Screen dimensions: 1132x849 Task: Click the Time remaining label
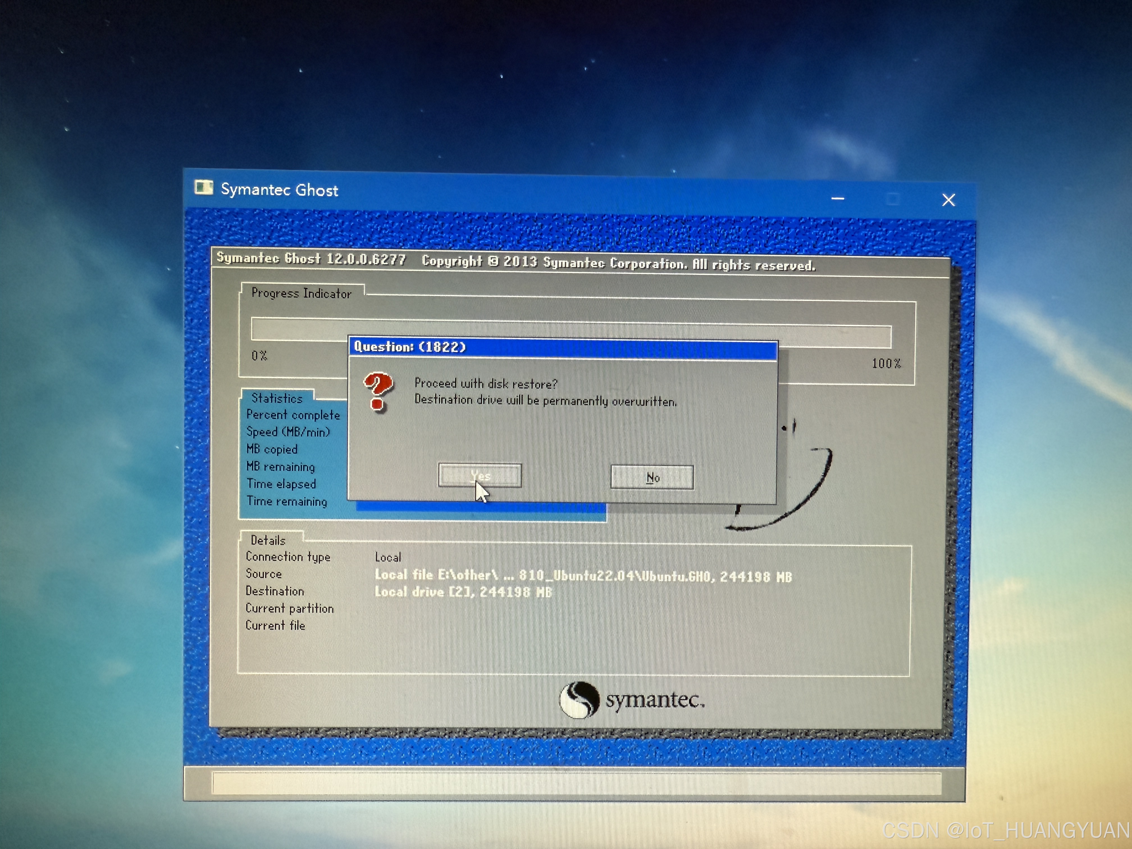[287, 501]
